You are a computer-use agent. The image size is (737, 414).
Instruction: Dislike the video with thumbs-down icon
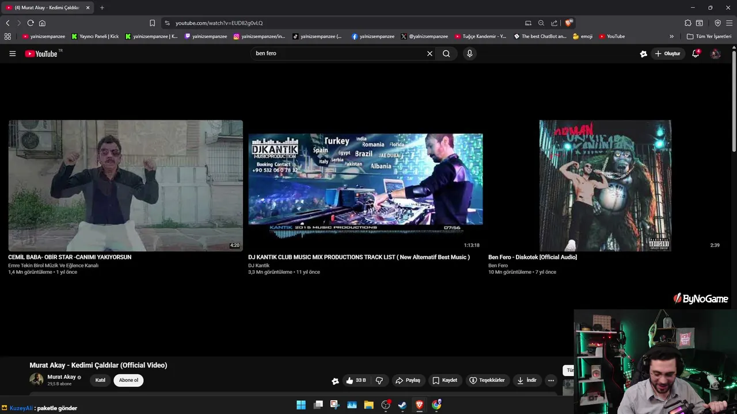(x=379, y=380)
